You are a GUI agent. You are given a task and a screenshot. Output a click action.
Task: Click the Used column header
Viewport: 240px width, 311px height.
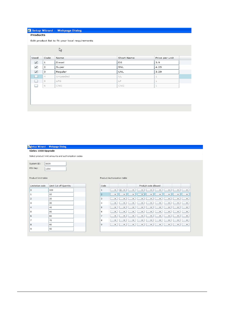pyautogui.click(x=36, y=58)
